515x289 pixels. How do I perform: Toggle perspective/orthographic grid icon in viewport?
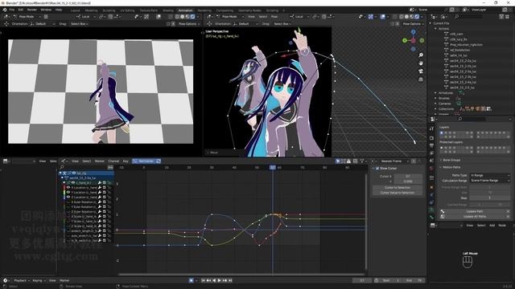[421, 79]
